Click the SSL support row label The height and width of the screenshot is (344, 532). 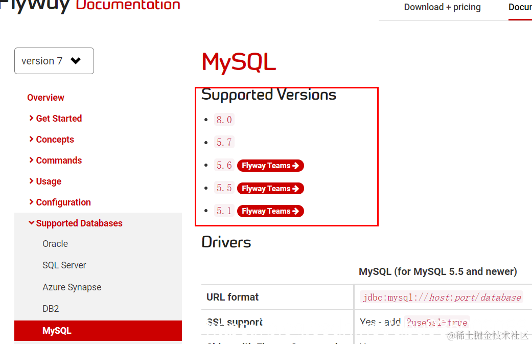coord(235,322)
